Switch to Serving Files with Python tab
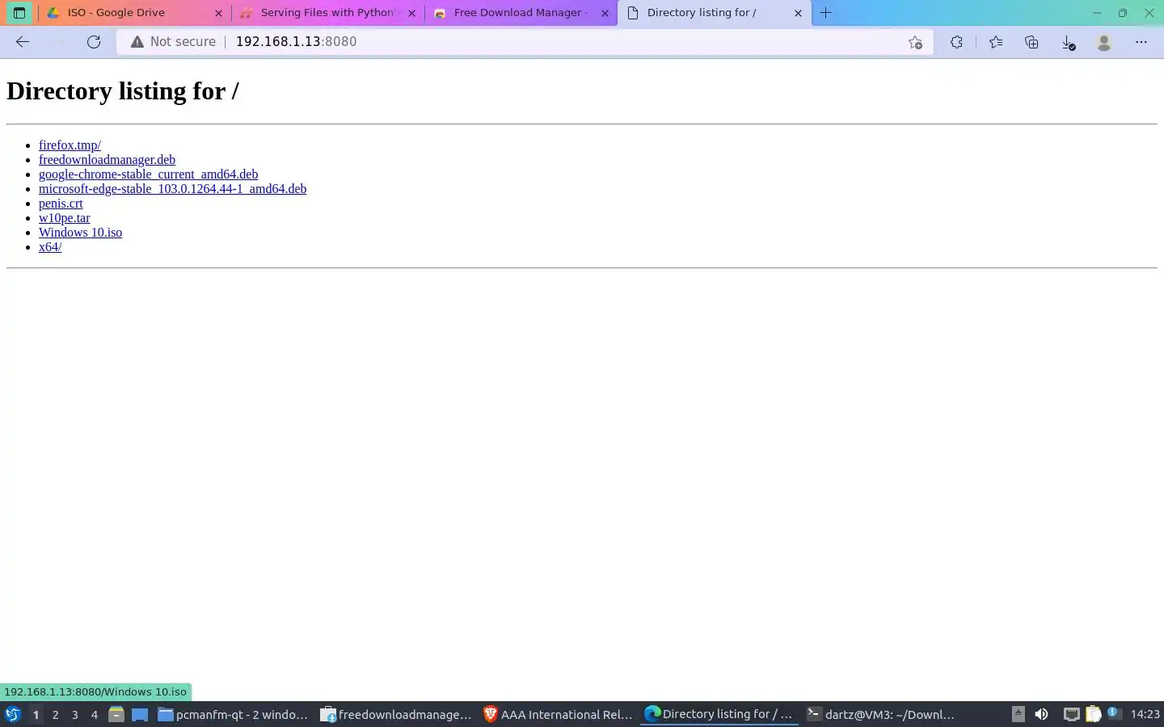 tap(327, 13)
